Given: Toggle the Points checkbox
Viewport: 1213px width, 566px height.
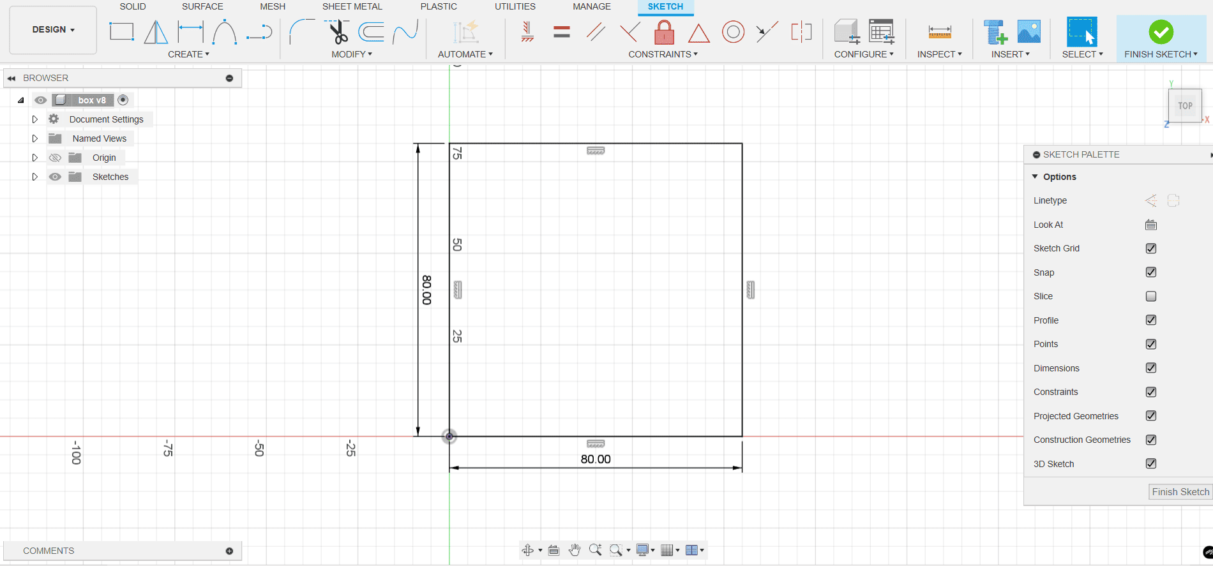Looking at the screenshot, I should click(x=1151, y=344).
